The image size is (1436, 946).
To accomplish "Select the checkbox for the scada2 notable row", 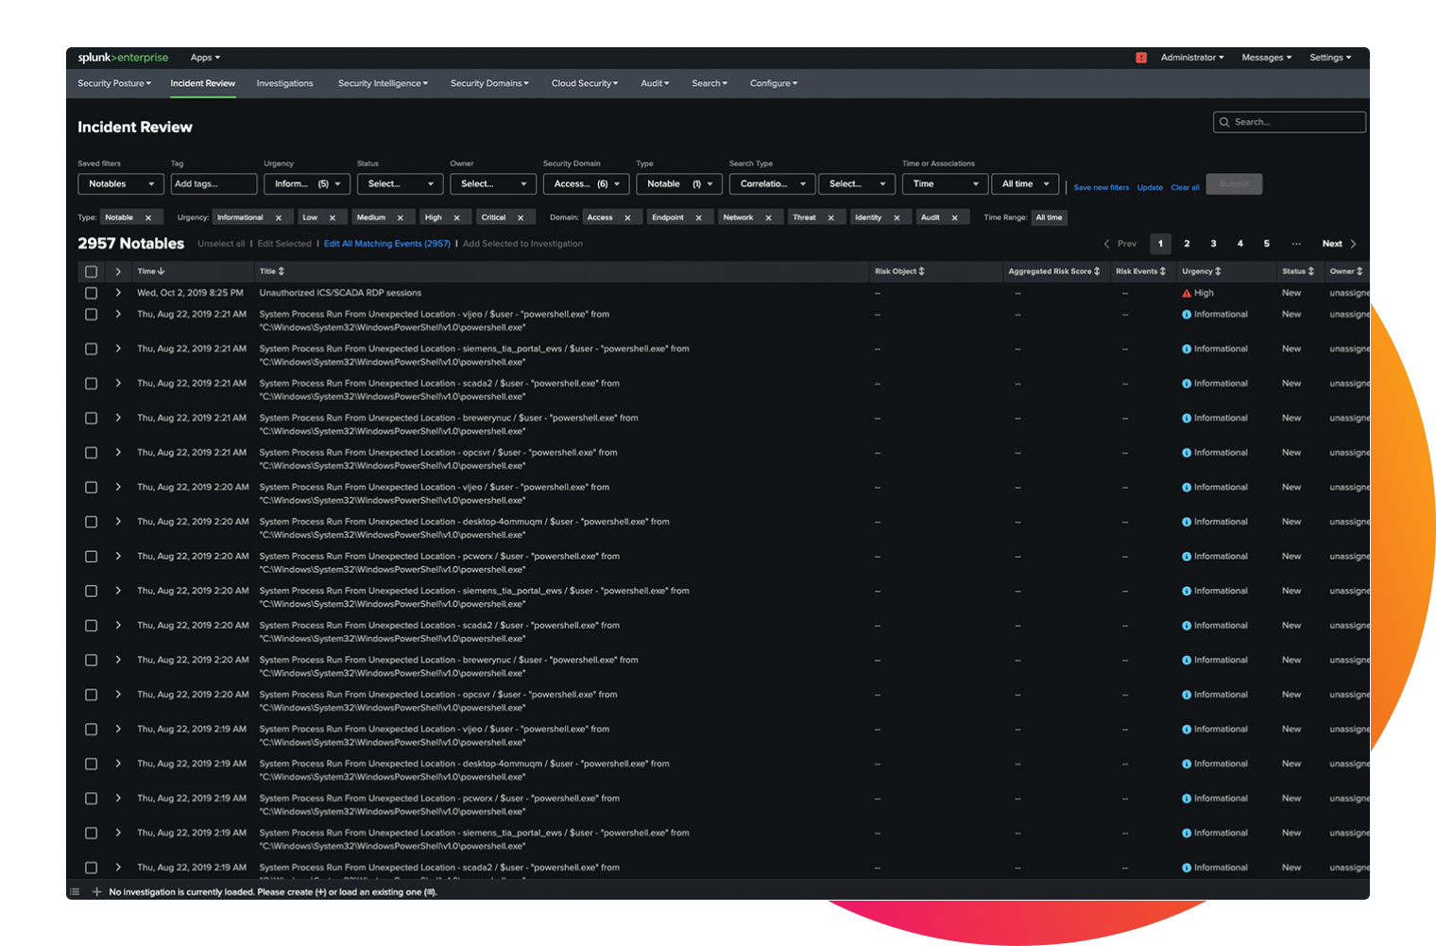I will 91,384.
